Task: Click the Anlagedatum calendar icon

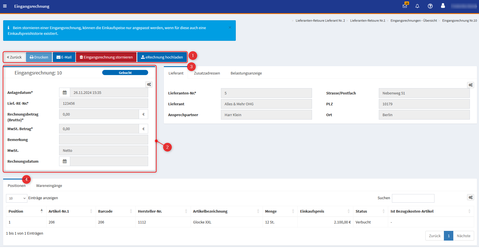Action: point(65,93)
